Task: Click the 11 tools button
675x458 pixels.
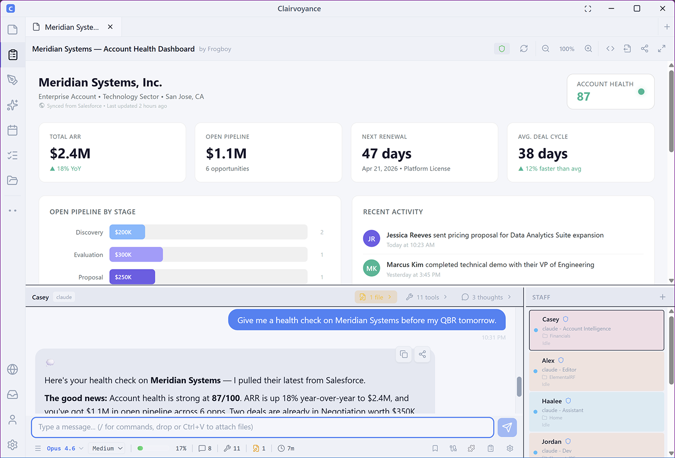Action: coord(427,297)
